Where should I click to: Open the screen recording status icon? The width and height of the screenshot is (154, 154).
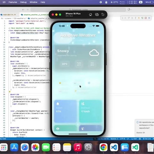click(101, 2)
